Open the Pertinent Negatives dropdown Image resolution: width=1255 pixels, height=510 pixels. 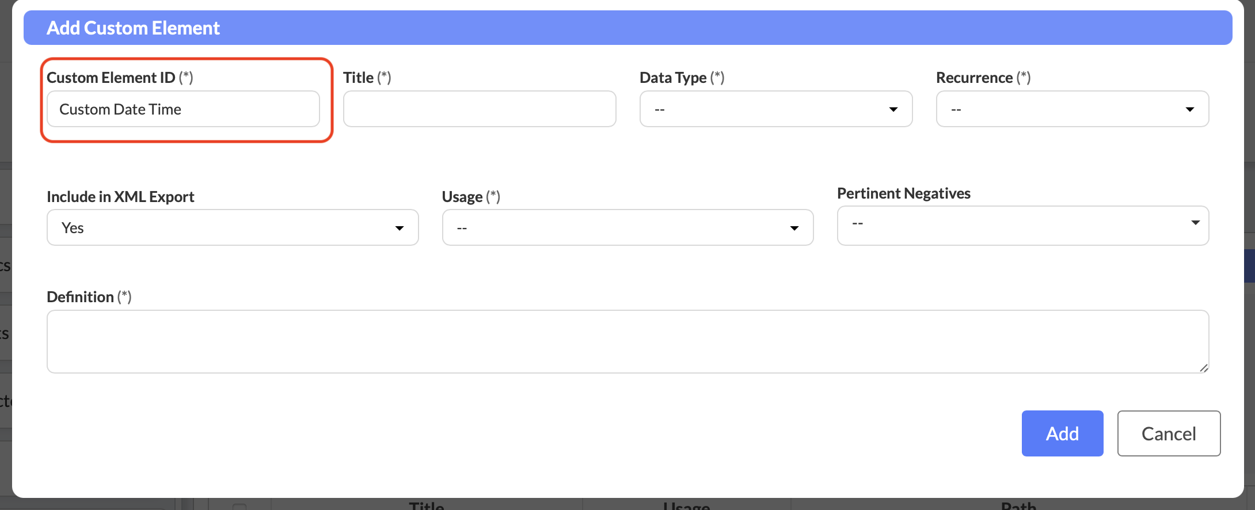[1022, 225]
